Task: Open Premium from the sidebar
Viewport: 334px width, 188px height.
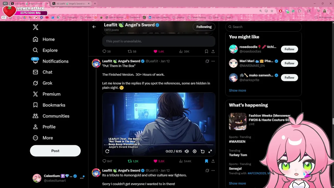Action: point(46,94)
